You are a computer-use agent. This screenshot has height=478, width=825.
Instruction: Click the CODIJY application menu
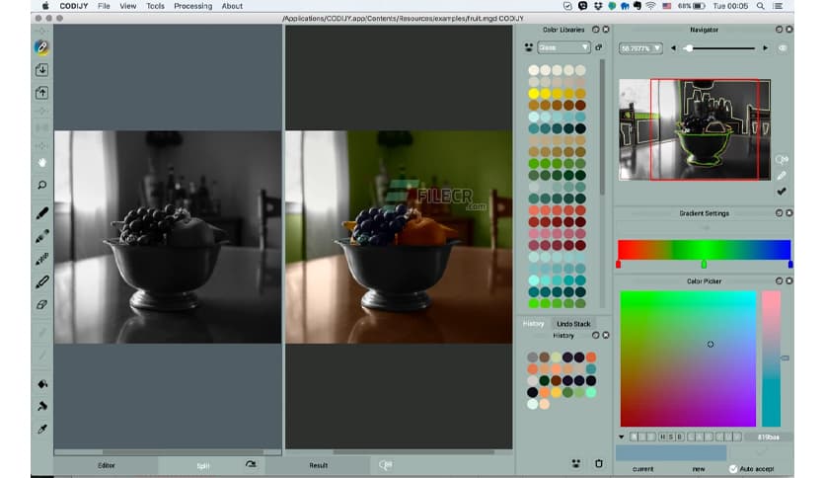[x=74, y=6]
